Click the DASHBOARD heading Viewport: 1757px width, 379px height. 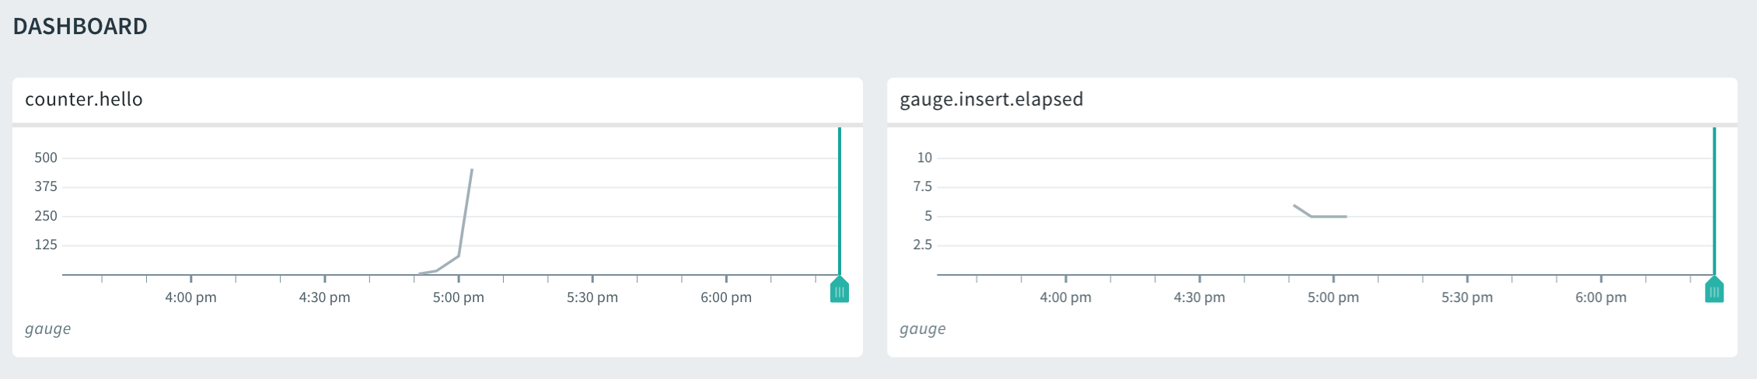click(80, 26)
